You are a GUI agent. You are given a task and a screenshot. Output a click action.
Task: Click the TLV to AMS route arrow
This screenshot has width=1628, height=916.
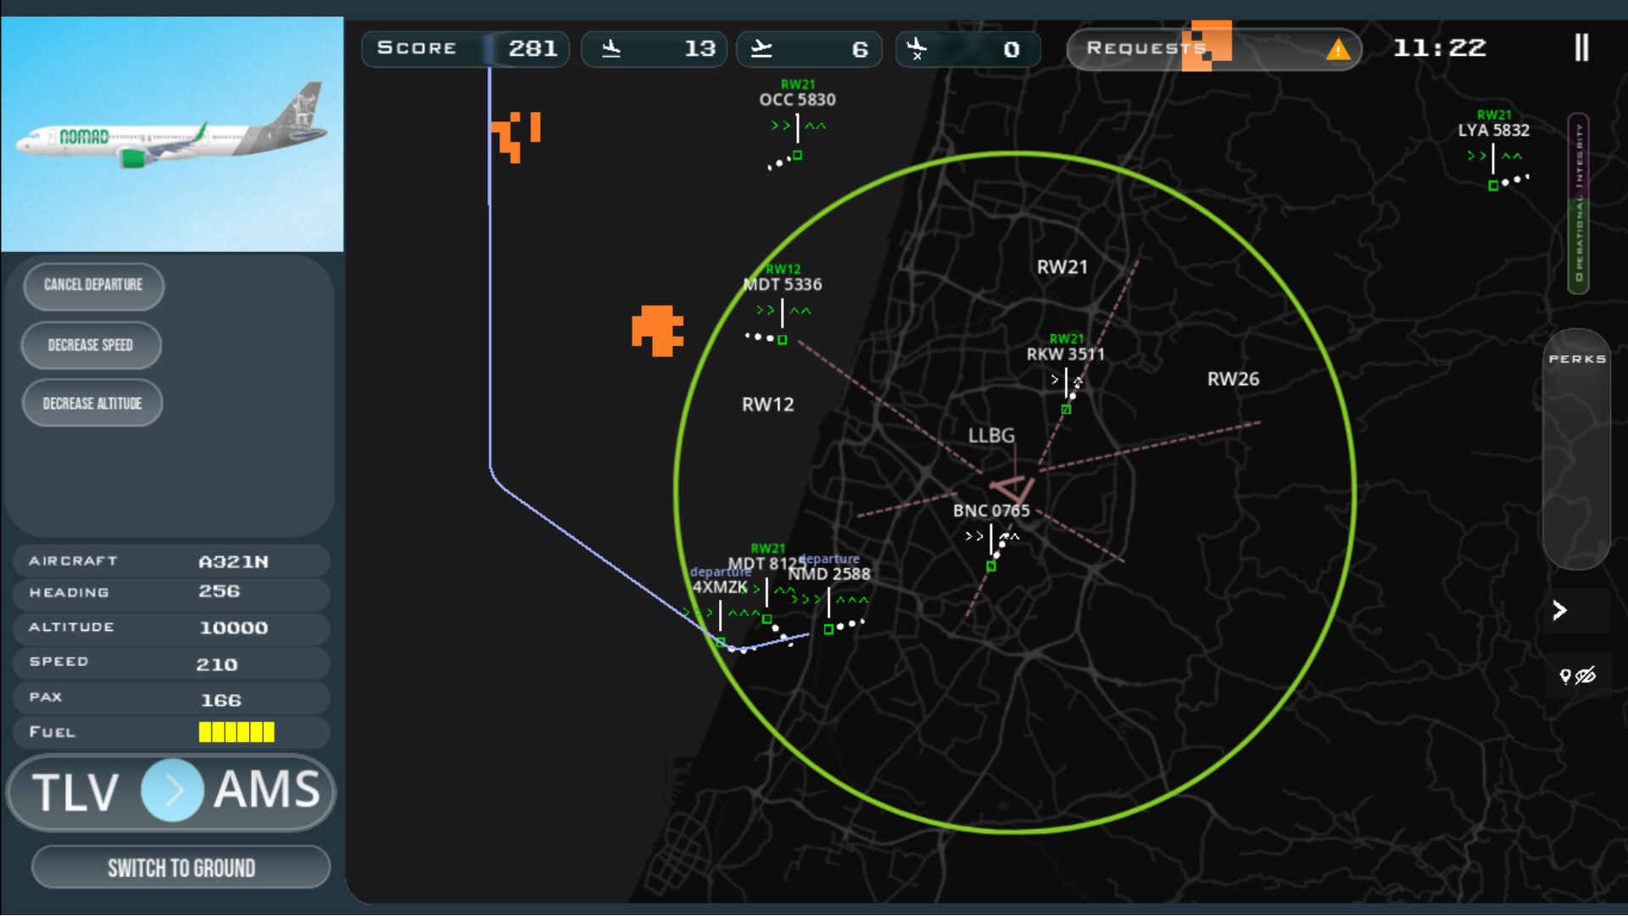point(172,790)
